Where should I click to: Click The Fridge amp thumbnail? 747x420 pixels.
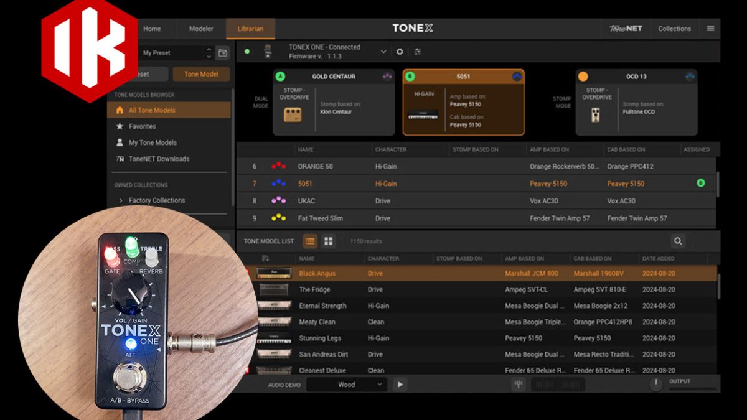coord(274,289)
